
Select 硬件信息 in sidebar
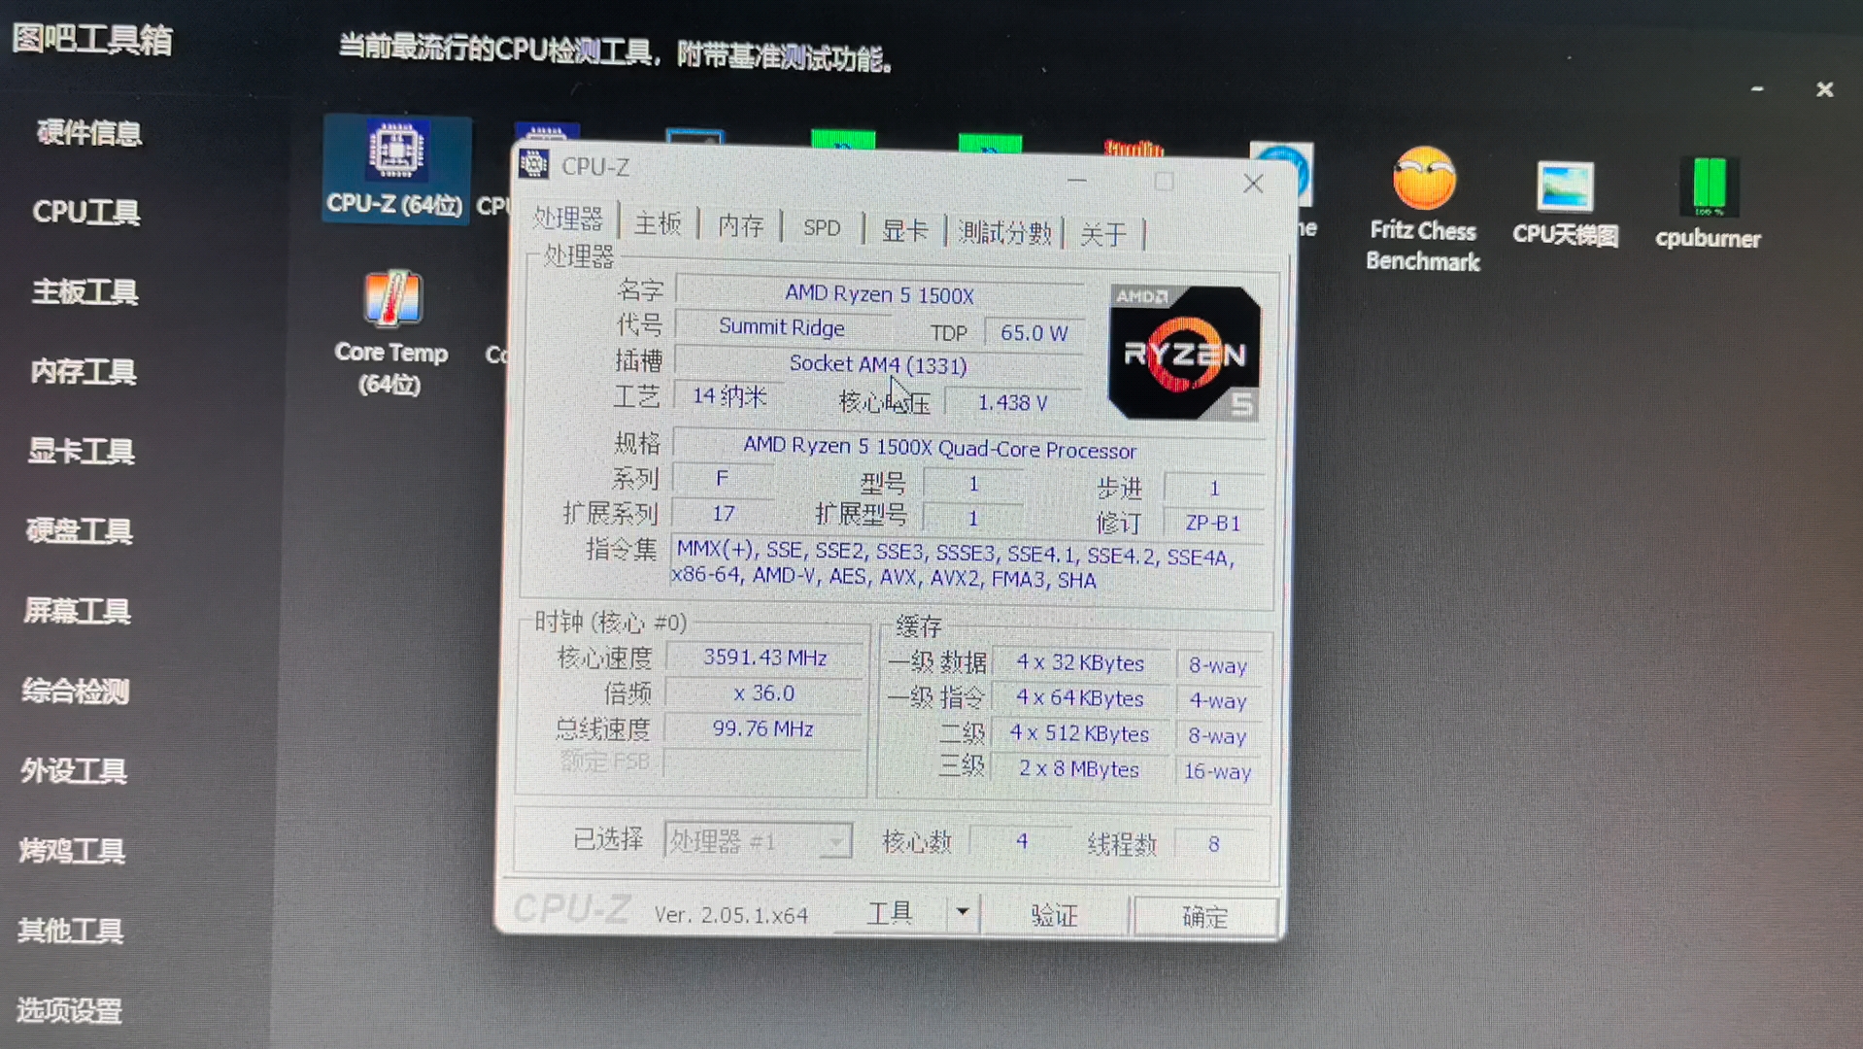(x=89, y=132)
